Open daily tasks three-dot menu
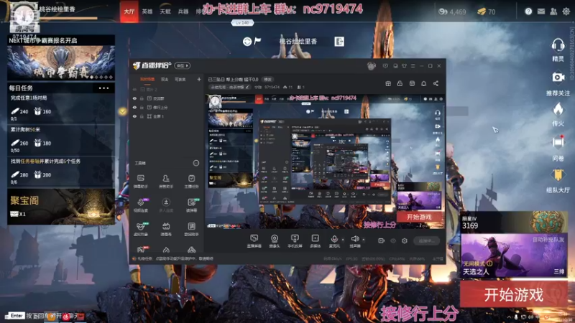The height and width of the screenshot is (323, 575). click(x=103, y=88)
